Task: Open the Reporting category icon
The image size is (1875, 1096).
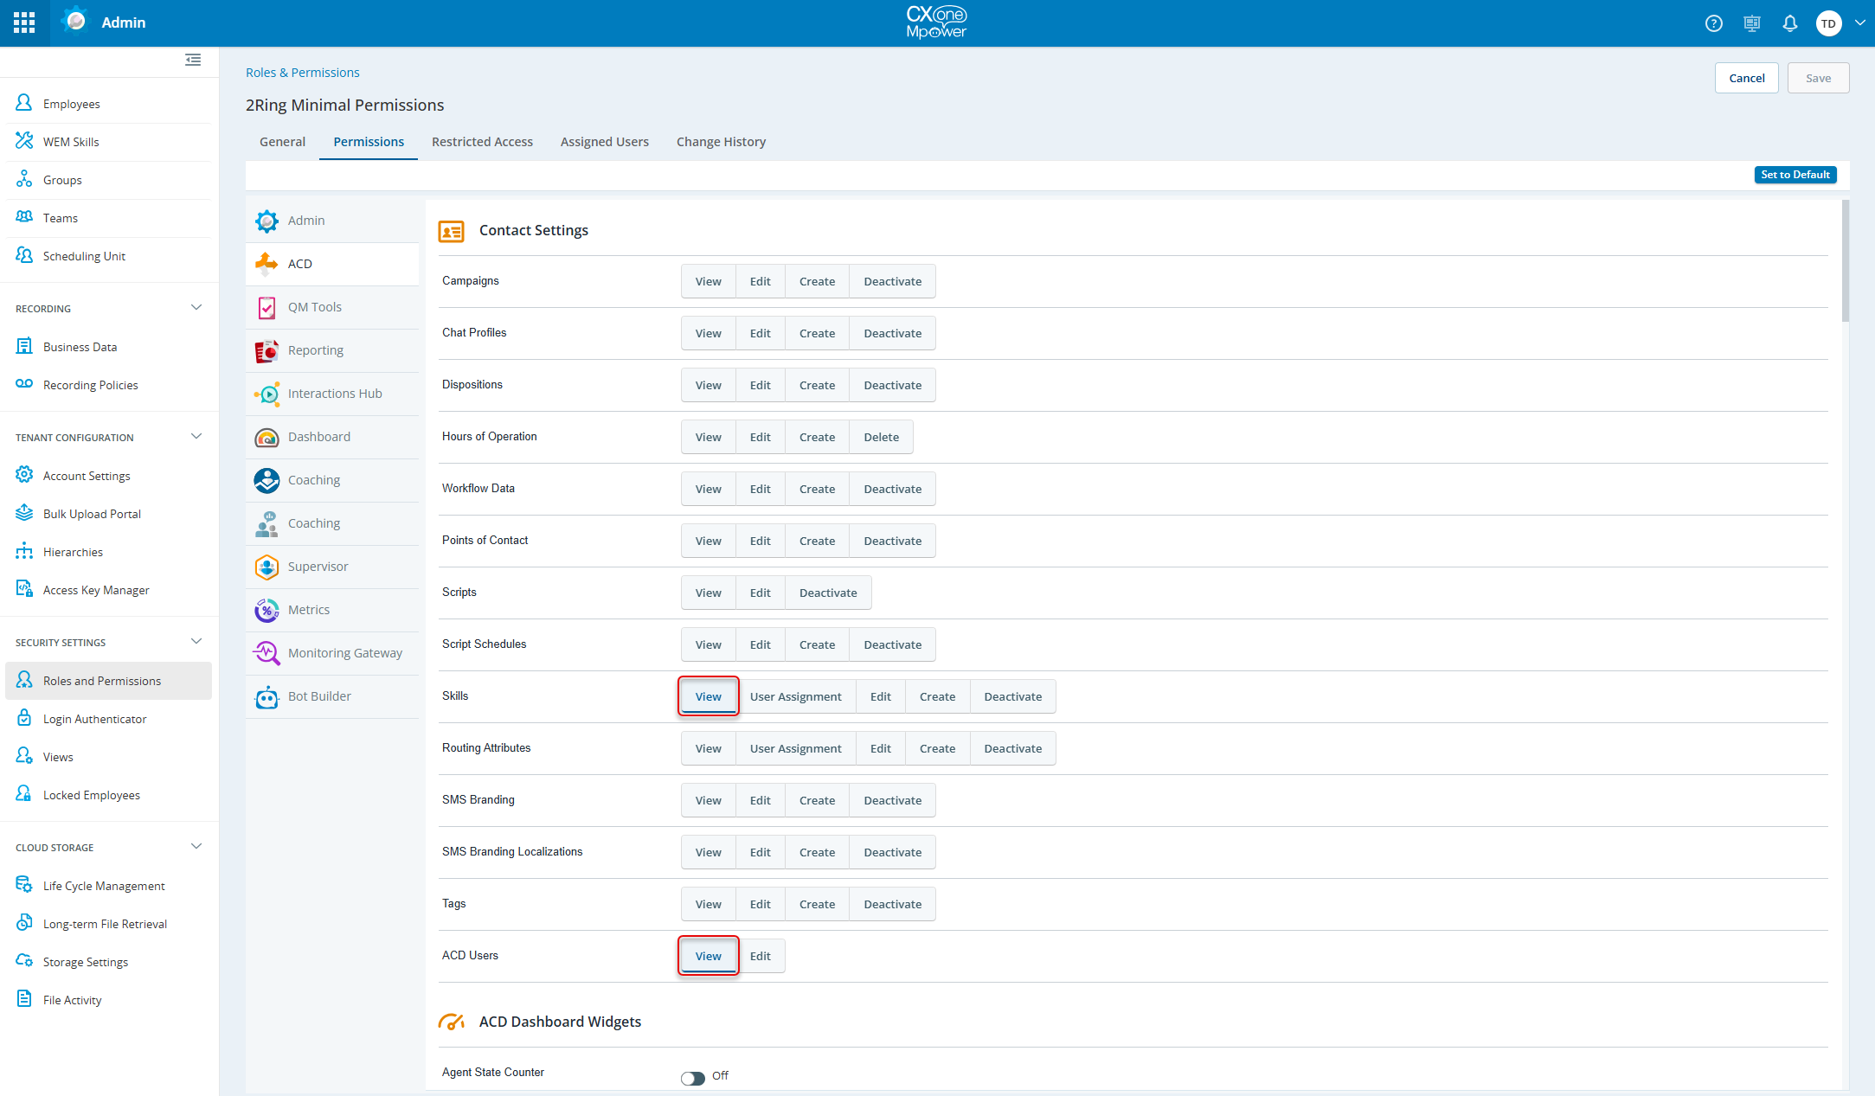Action: [x=266, y=350]
